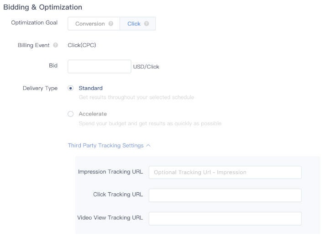The height and width of the screenshot is (238, 325).
Task: Click the help icon beside Click goal
Action: 147,24
